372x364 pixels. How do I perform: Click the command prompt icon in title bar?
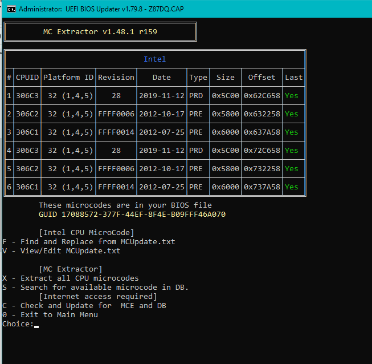pyautogui.click(x=11, y=9)
